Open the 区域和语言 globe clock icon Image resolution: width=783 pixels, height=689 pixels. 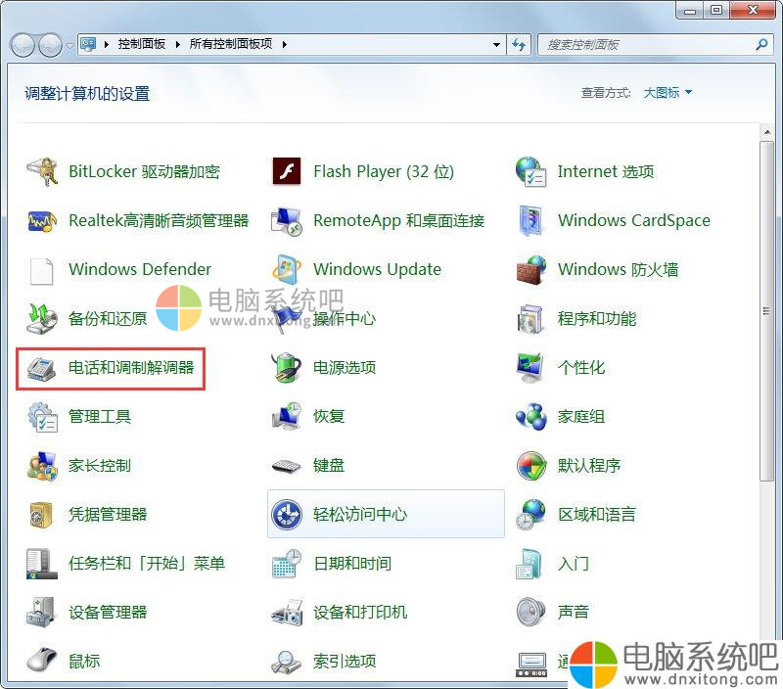[530, 514]
